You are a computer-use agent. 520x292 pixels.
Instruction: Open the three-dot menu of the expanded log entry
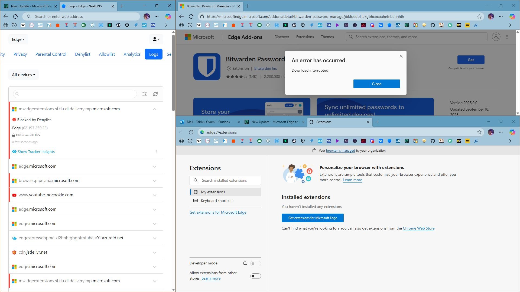(156, 152)
